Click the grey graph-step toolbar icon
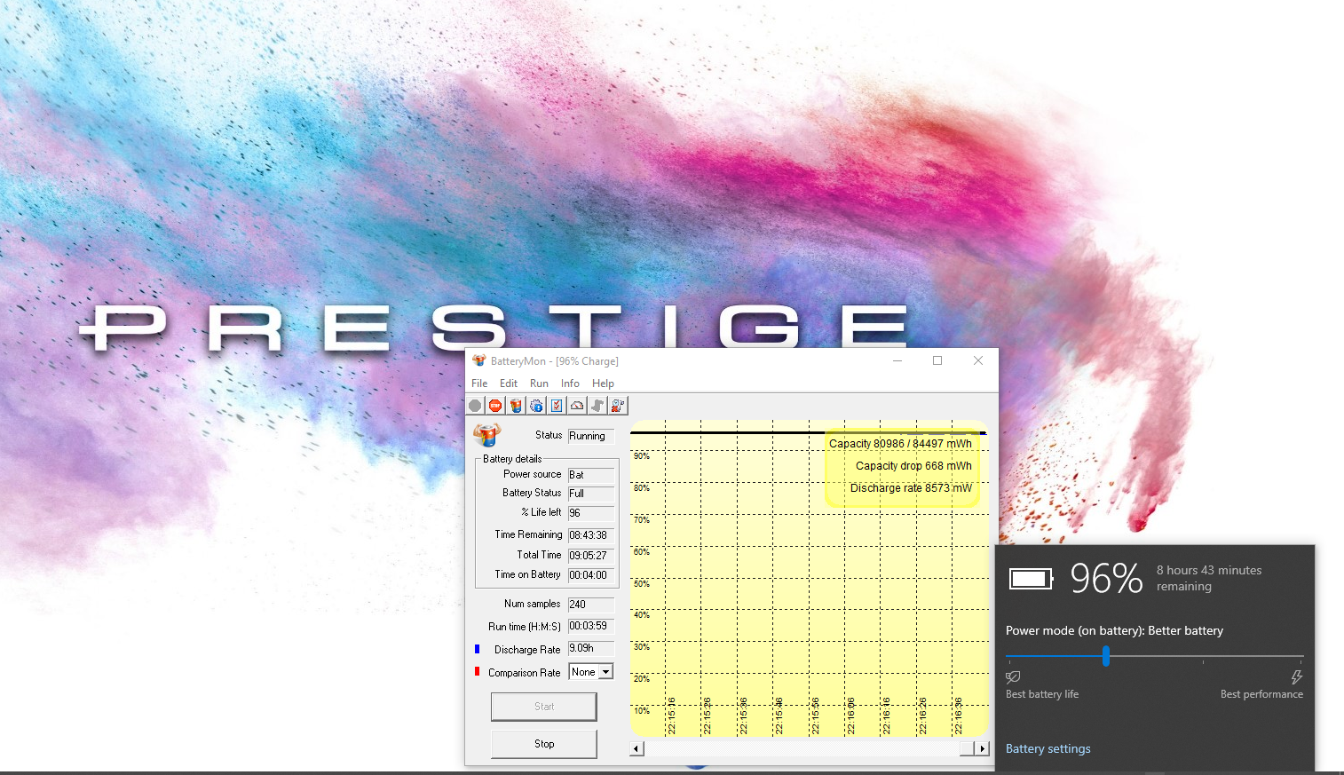Viewport: 1344px width, 775px height. pyautogui.click(x=597, y=406)
